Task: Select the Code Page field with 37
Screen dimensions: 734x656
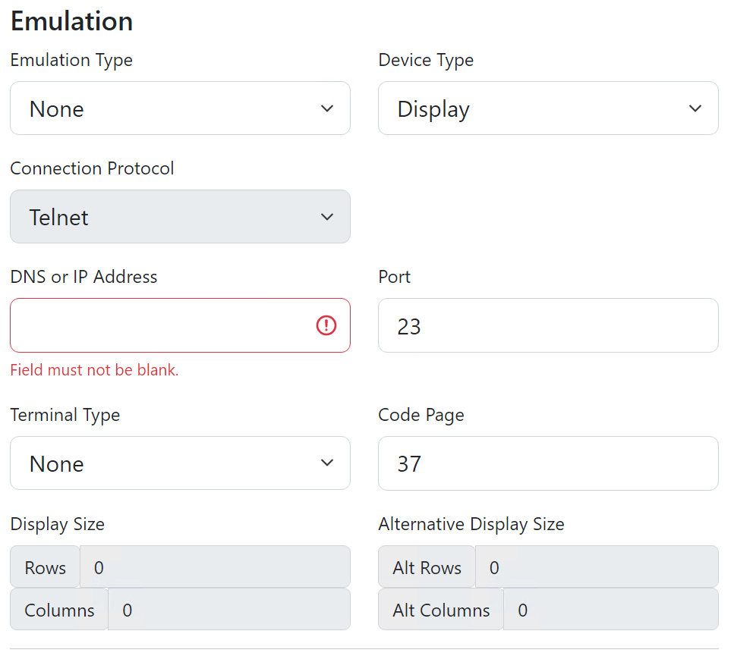Action: tap(547, 463)
